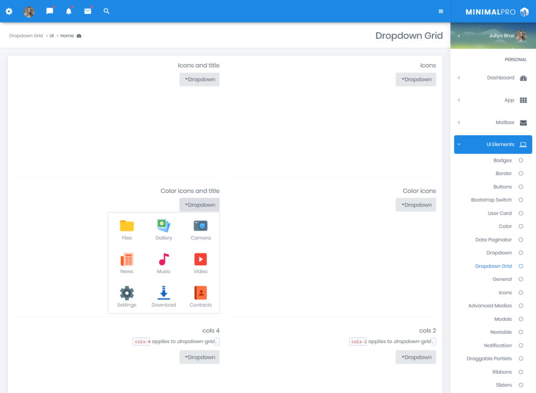This screenshot has height=393, width=536.
Task: Select Dropdown Grid in the sidebar menu
Action: pos(493,266)
